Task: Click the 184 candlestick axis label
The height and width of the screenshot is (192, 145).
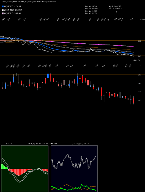Action: click(x=140, y=84)
